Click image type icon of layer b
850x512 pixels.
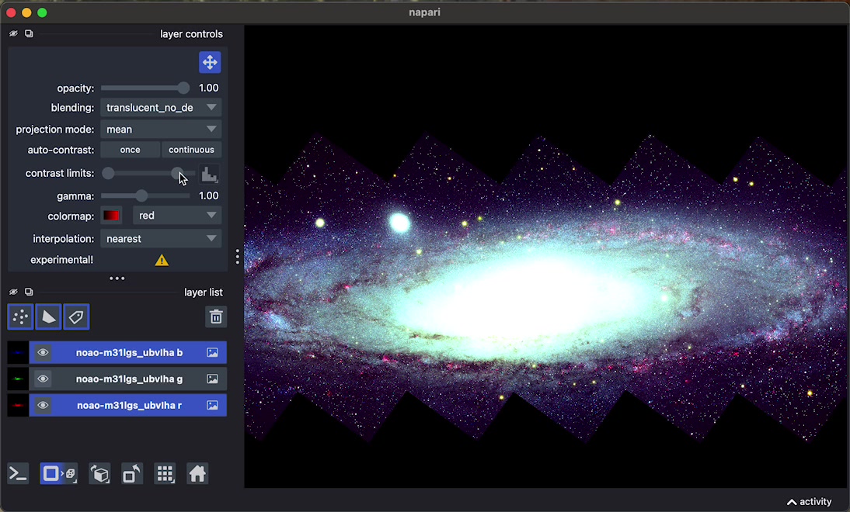click(x=213, y=352)
